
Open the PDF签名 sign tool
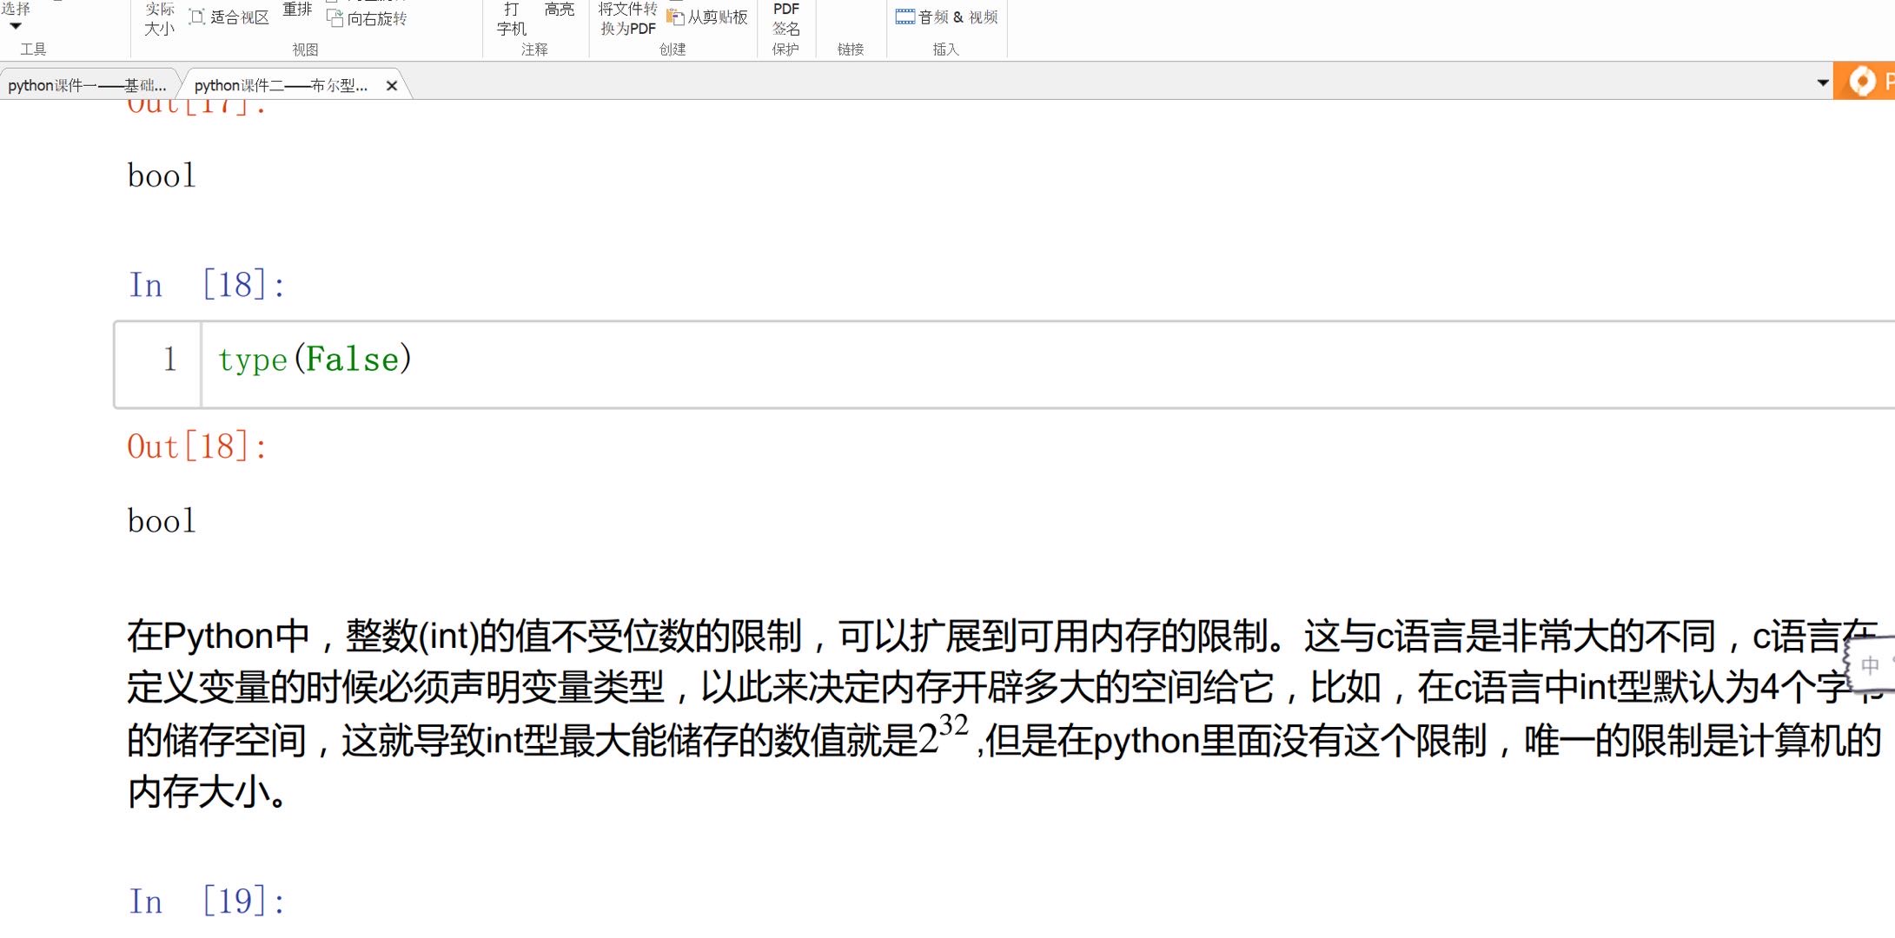pyautogui.click(x=785, y=19)
